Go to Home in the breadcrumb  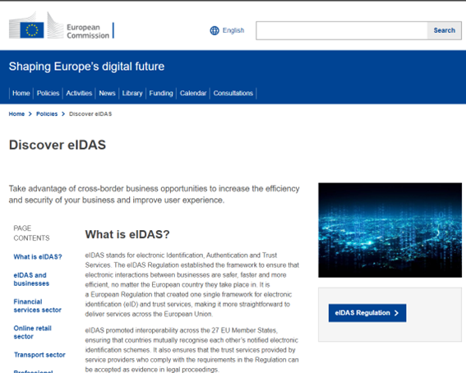click(16, 113)
